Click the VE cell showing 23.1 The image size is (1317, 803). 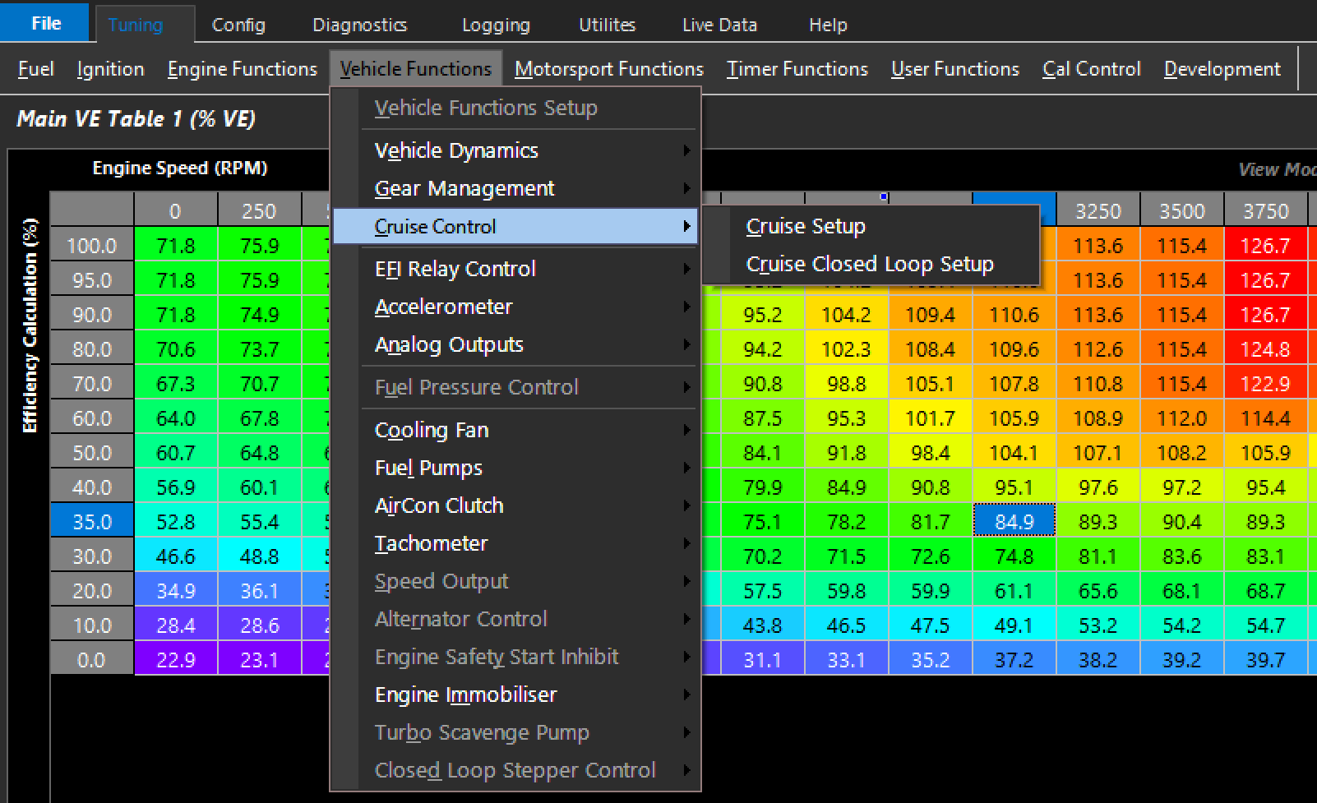tap(259, 659)
